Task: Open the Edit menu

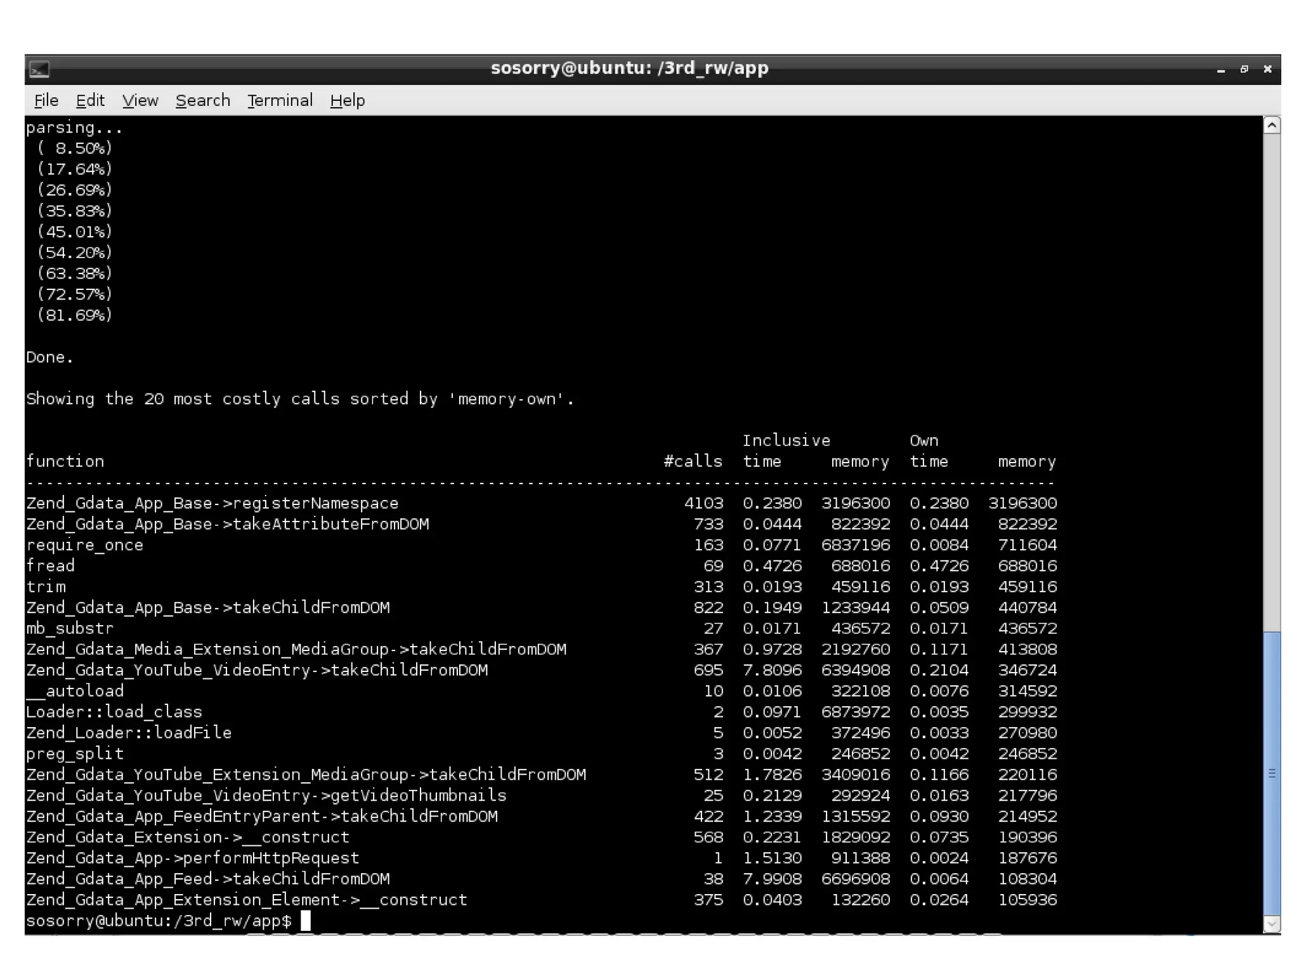Action: click(x=90, y=100)
